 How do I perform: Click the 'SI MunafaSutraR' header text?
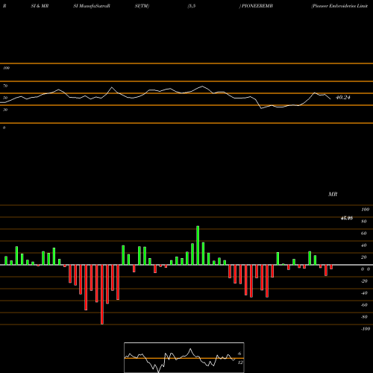click(x=92, y=6)
